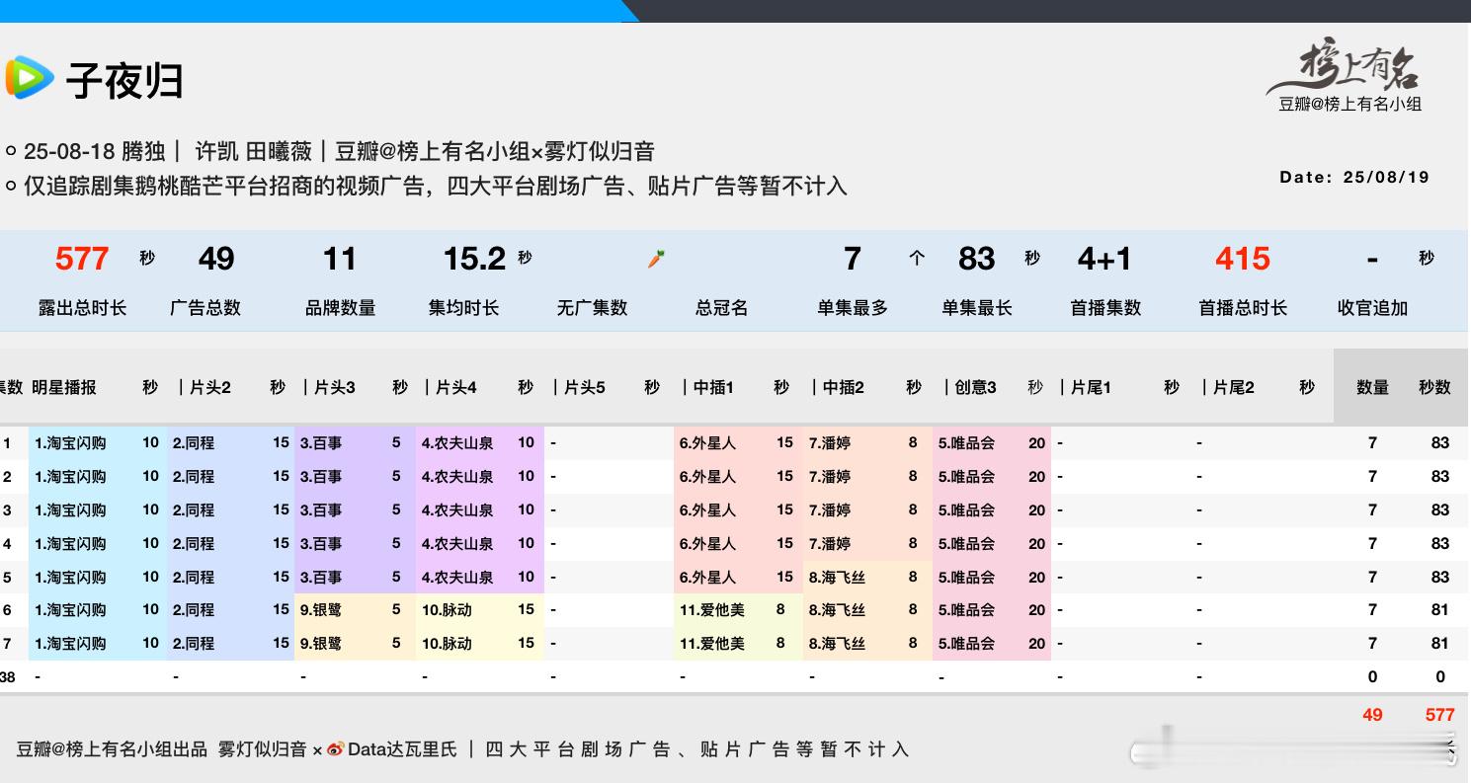Click 3.百事 in the episode 3 row
The image size is (1471, 783).
click(321, 510)
